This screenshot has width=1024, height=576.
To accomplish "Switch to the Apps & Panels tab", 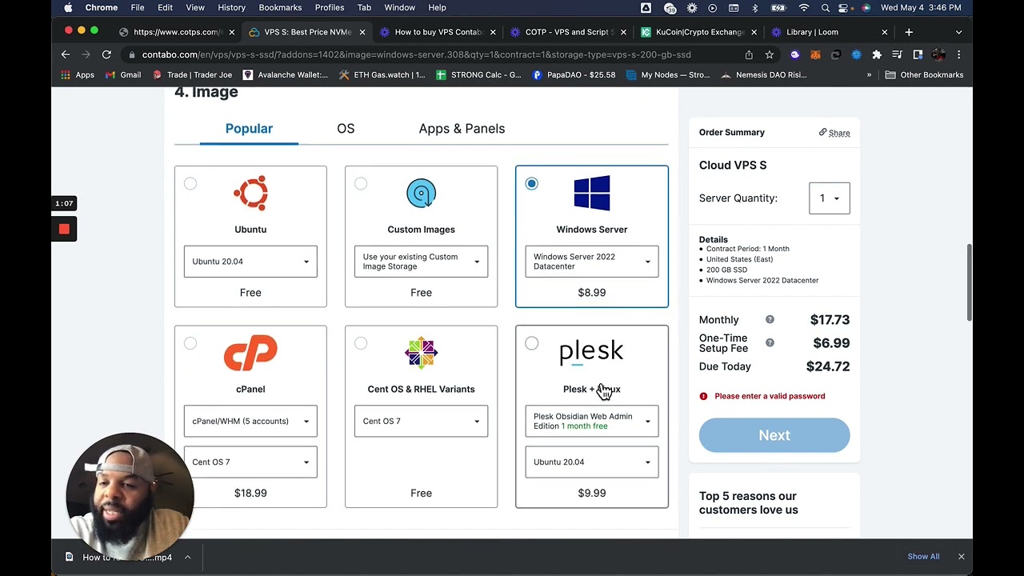I will point(462,129).
